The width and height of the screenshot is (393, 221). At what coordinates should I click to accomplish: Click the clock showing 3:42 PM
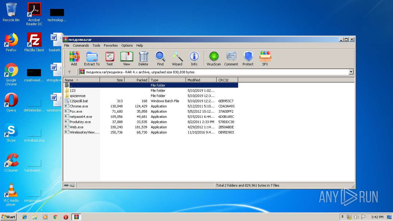coord(377,217)
